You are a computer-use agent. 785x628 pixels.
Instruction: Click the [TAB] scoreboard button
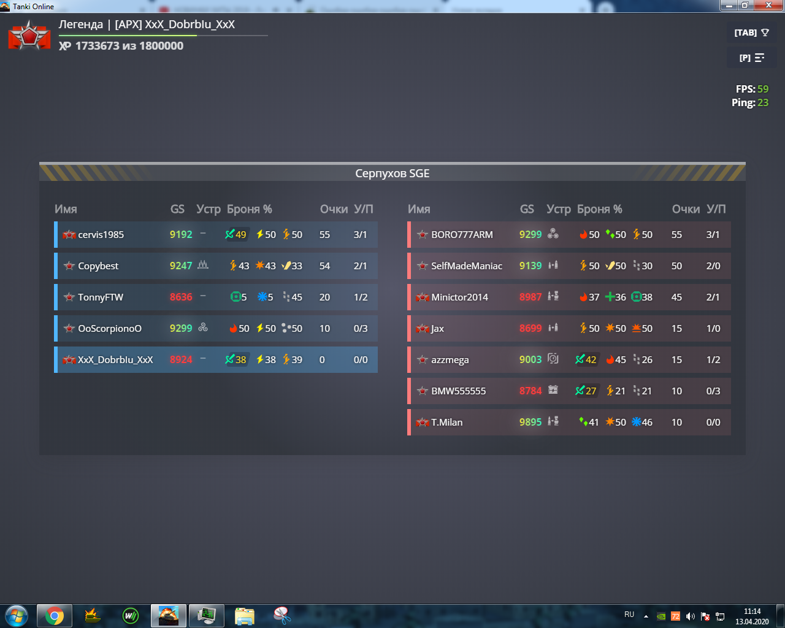click(x=752, y=33)
